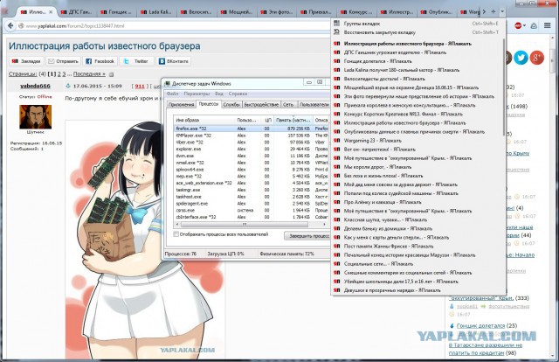This screenshot has width=559, height=362.
Task: Select the explorer.exe process row
Action: coord(252,150)
